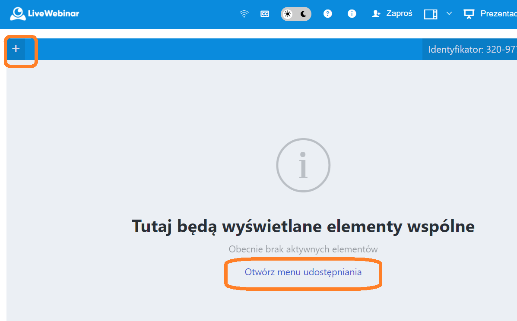Turn on closed captions (CC) icon

(x=265, y=14)
